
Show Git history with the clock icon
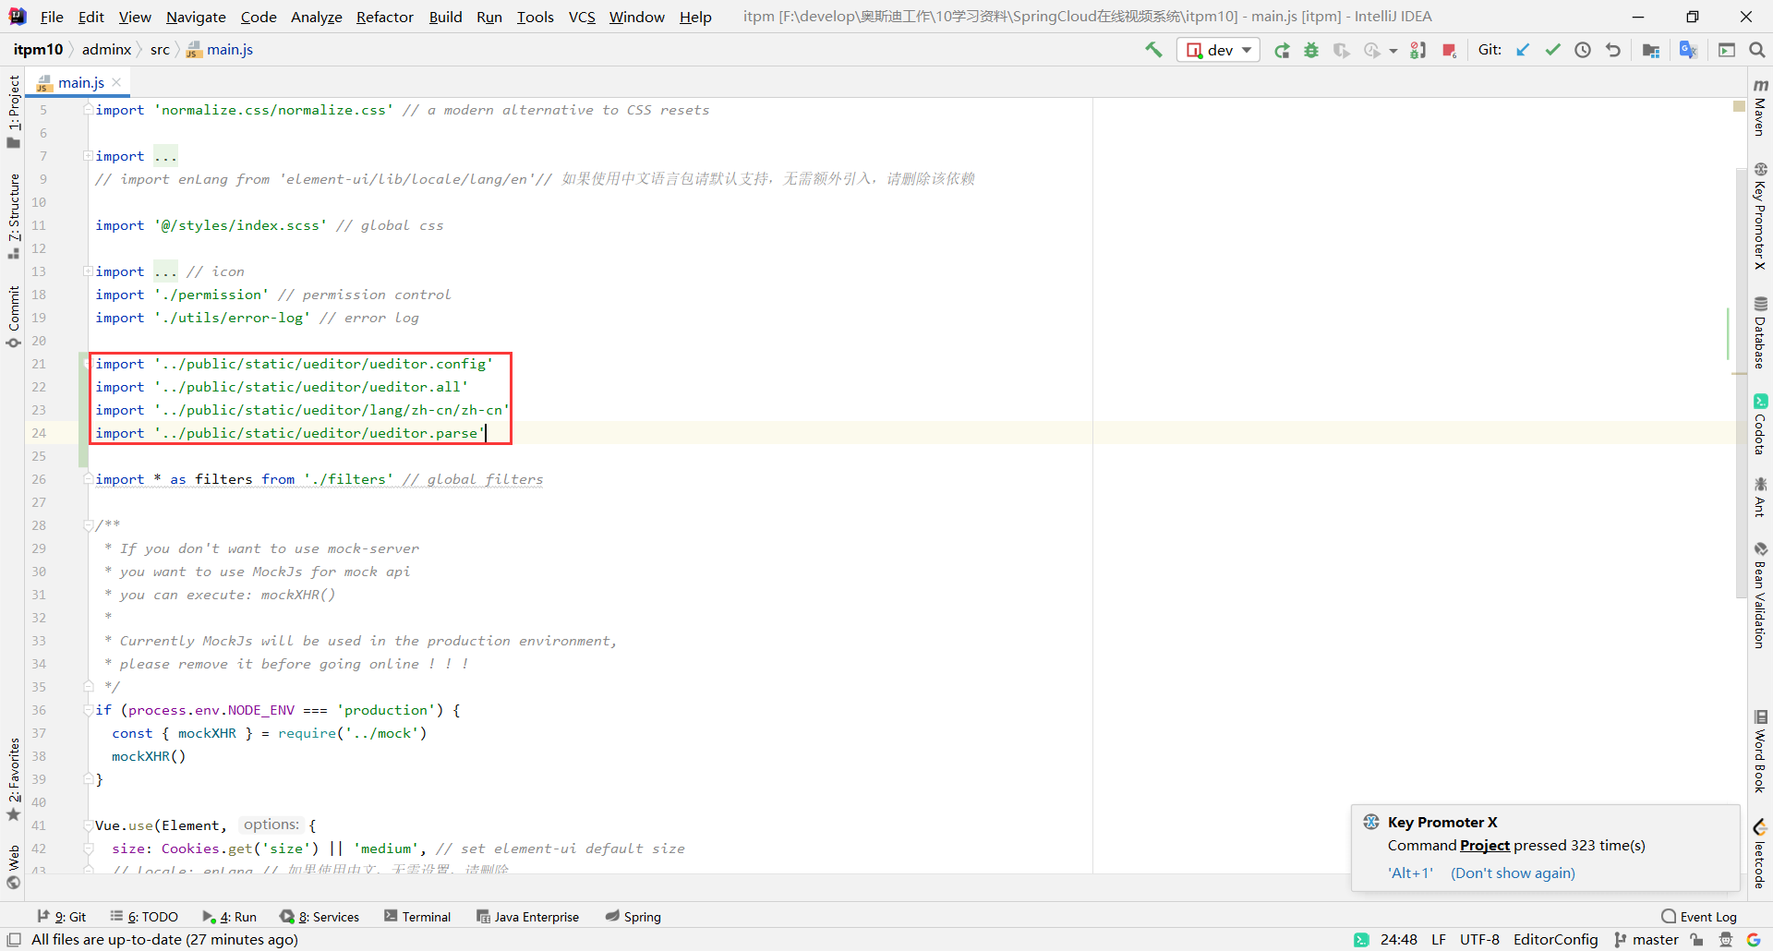[x=1583, y=50]
